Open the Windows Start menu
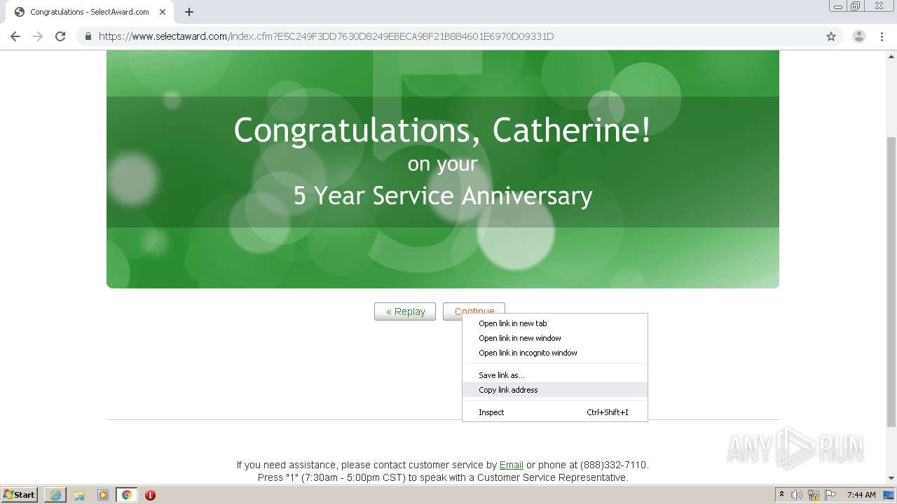This screenshot has width=897, height=504. [20, 495]
